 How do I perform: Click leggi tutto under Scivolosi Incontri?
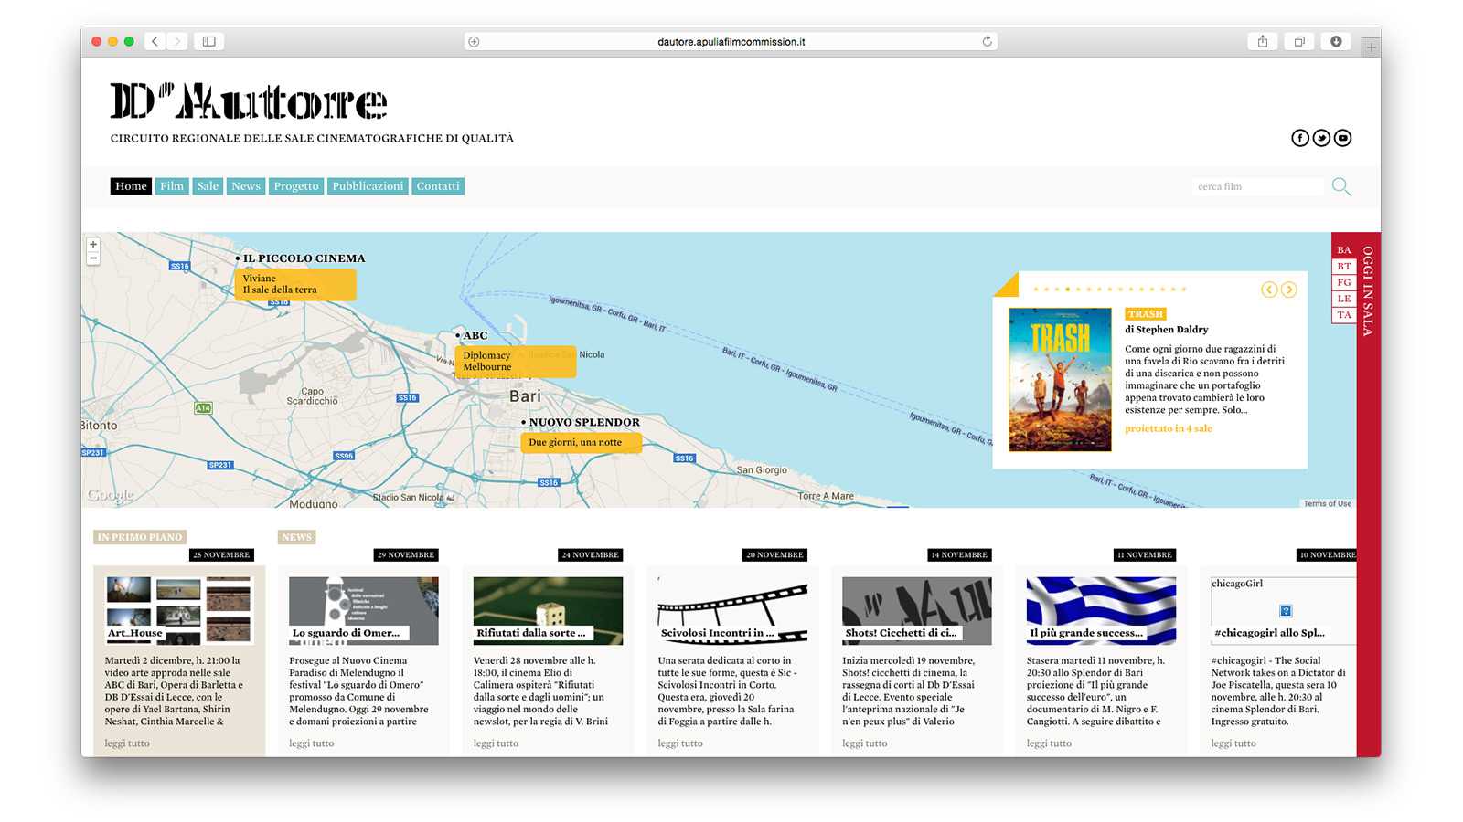coord(680,743)
